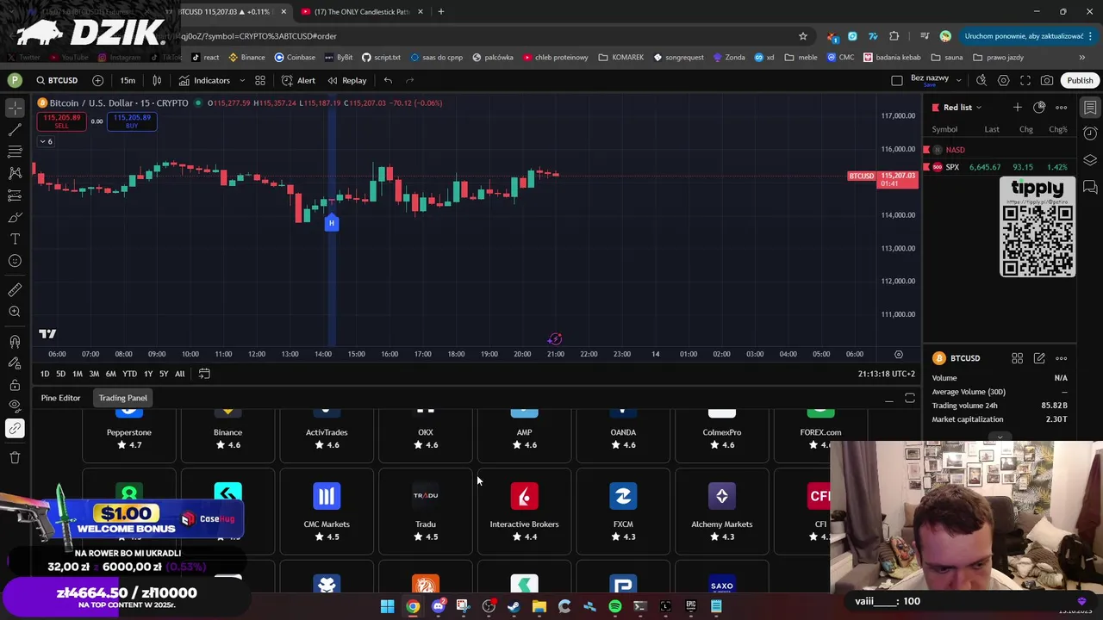The height and width of the screenshot is (620, 1103).
Task: Open the chats sidebar icon
Action: coord(1090,187)
